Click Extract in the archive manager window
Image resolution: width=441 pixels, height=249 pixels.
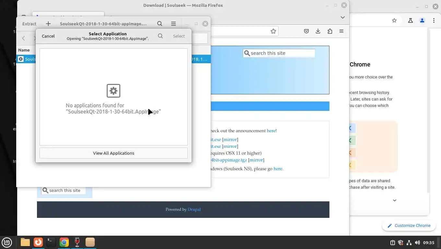(x=29, y=24)
